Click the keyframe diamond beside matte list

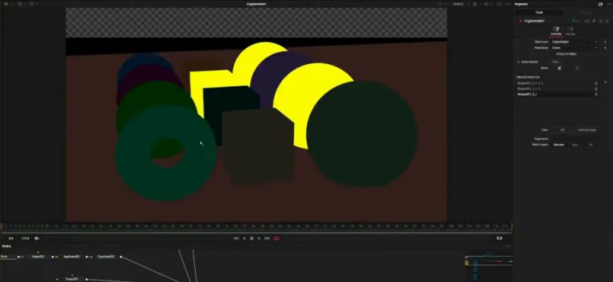(605, 82)
